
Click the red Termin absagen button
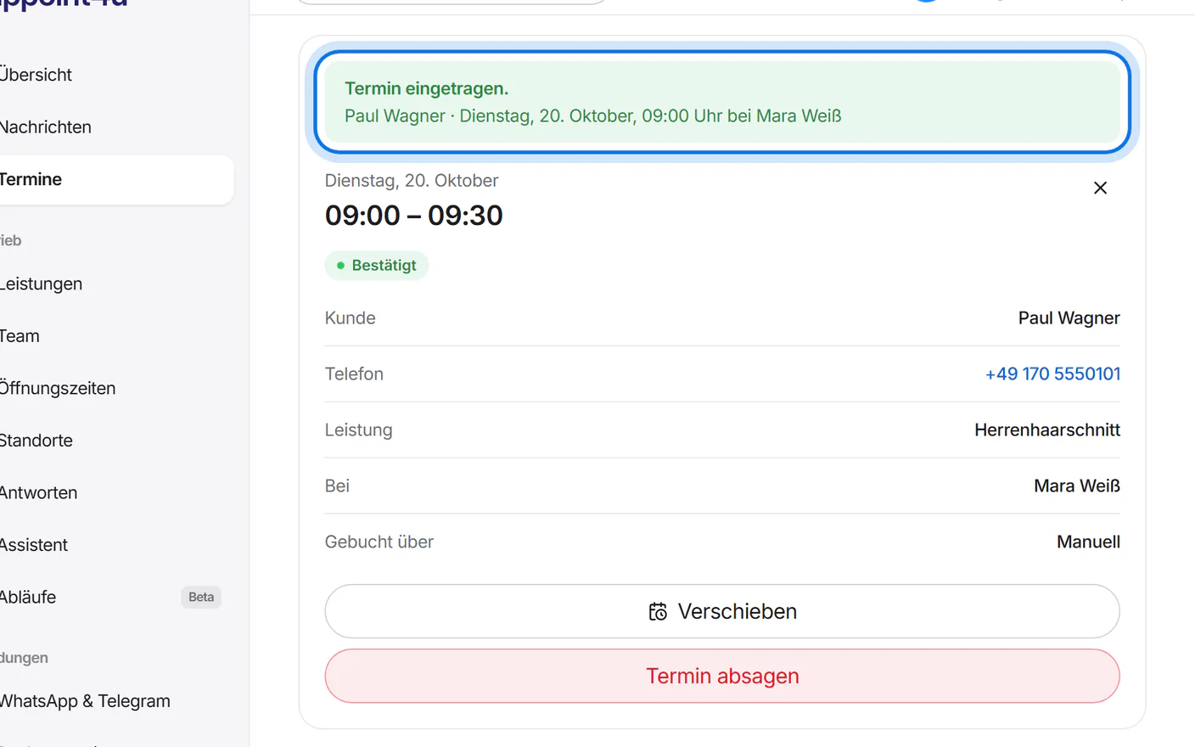pyautogui.click(x=722, y=676)
